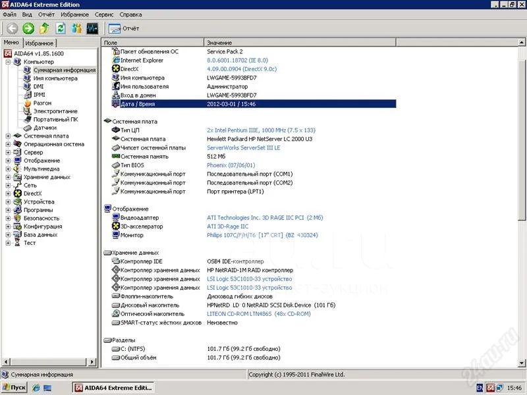Click the Тест hourglass icon
Image resolution: width=527 pixels, height=395 pixels.
(18, 243)
